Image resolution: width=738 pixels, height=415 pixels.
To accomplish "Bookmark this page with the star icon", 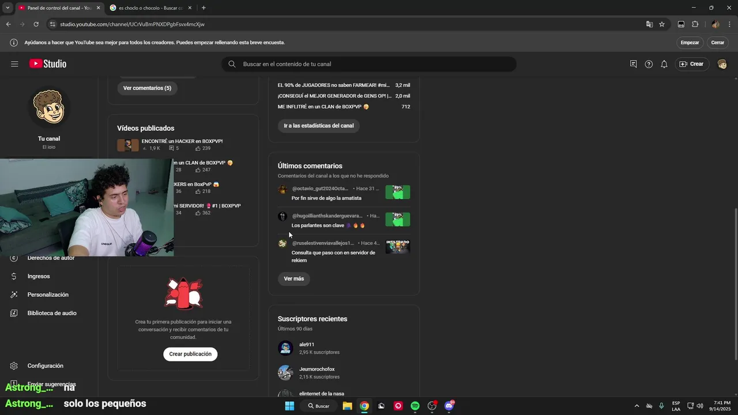I will (x=662, y=24).
